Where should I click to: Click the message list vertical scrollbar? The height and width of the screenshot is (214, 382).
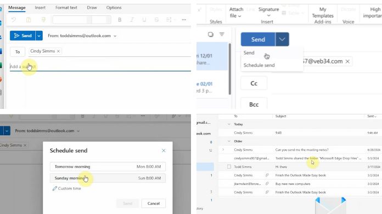(229, 69)
